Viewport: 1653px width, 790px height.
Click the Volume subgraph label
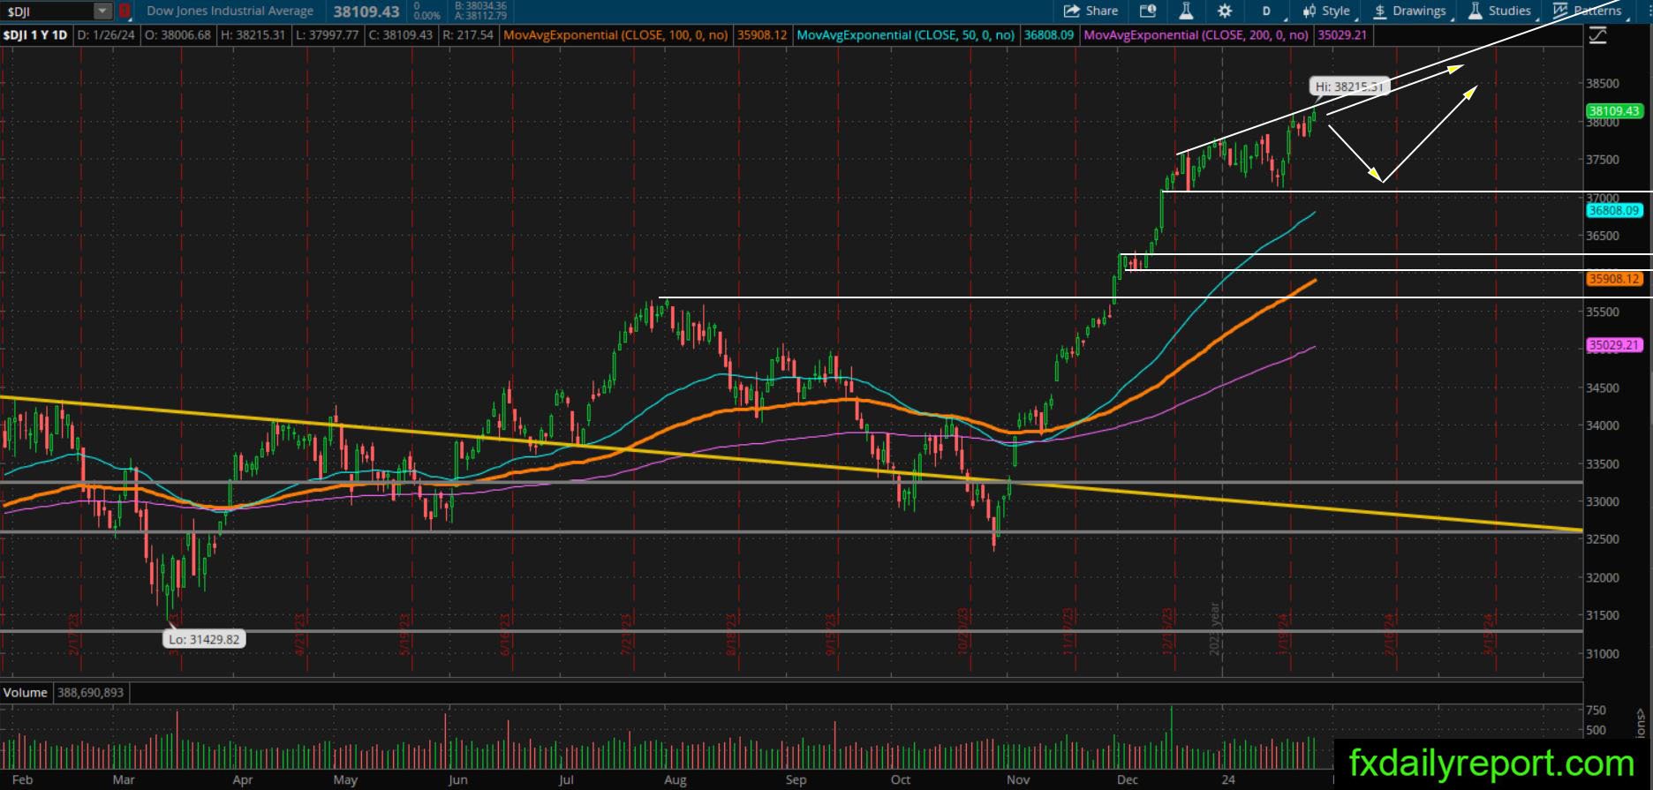(26, 692)
